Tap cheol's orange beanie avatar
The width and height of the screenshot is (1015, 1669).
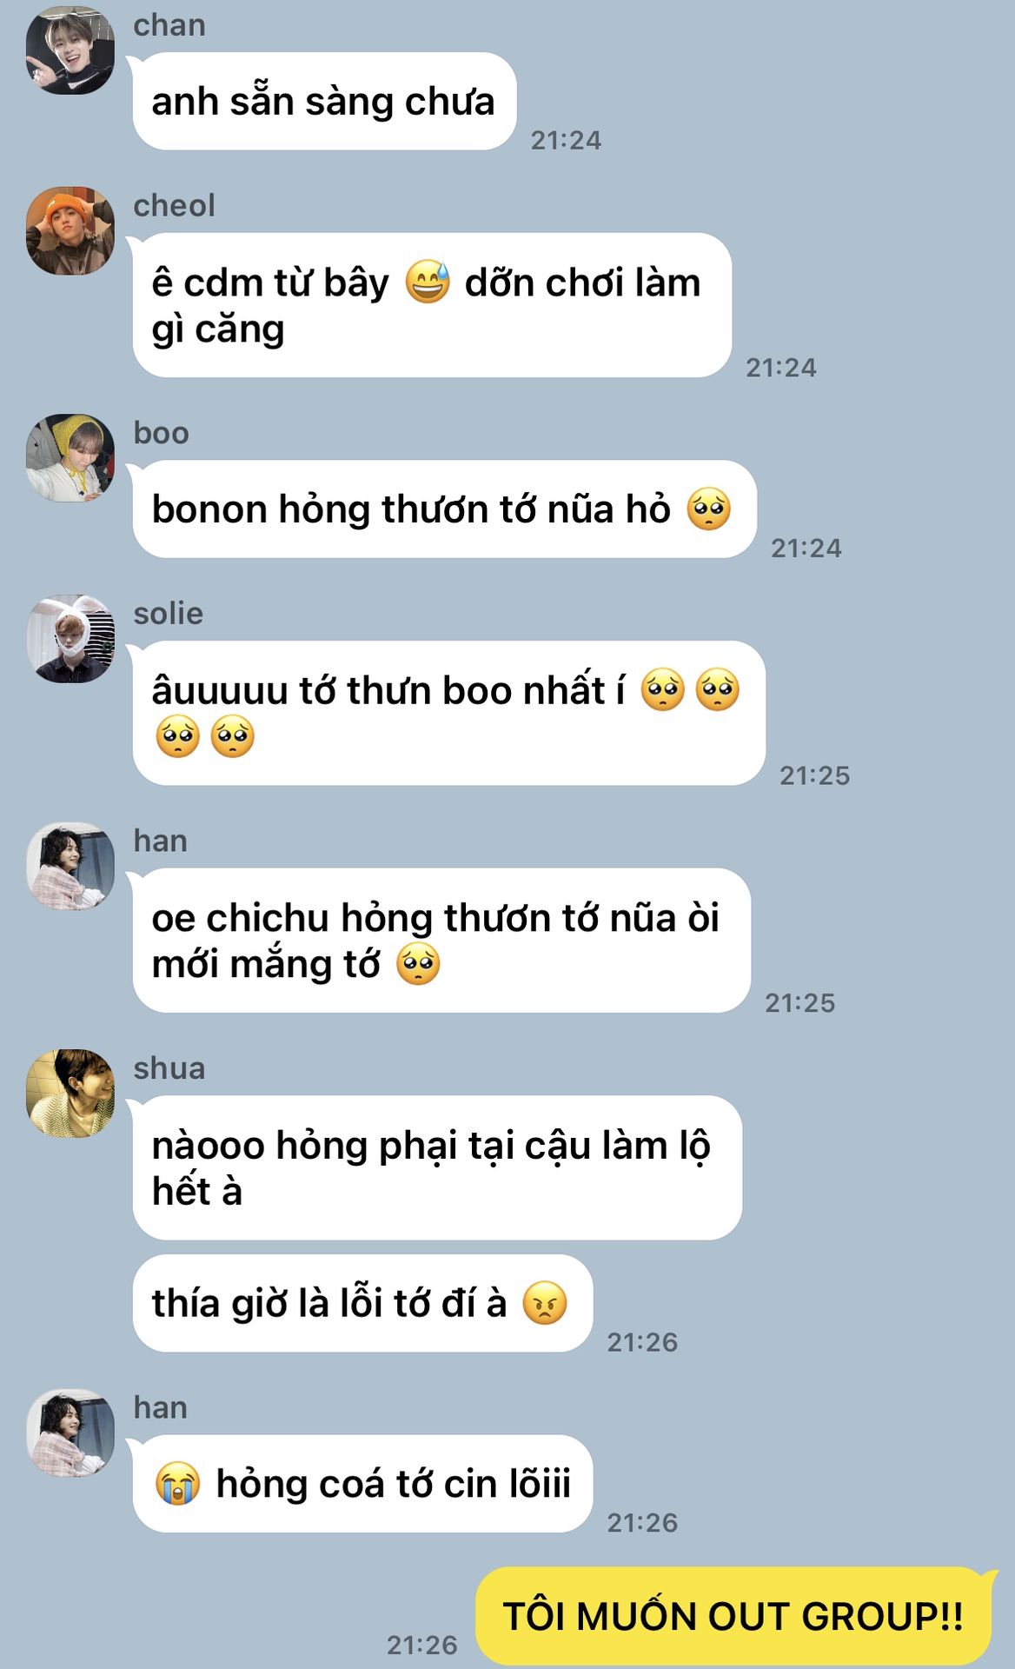point(70,230)
